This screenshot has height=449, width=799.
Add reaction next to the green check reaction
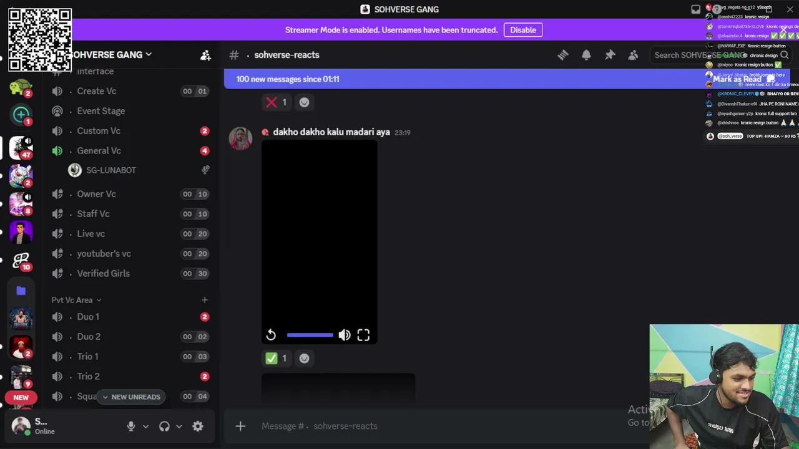(304, 359)
